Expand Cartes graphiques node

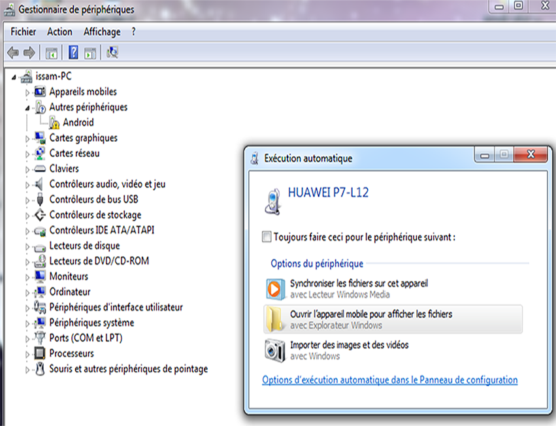(27, 139)
